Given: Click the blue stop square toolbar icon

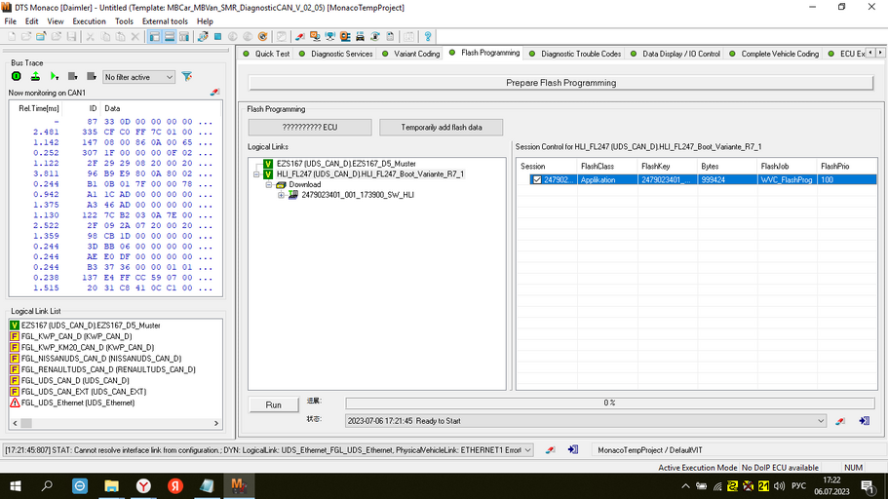Looking at the screenshot, I should tap(217, 37).
